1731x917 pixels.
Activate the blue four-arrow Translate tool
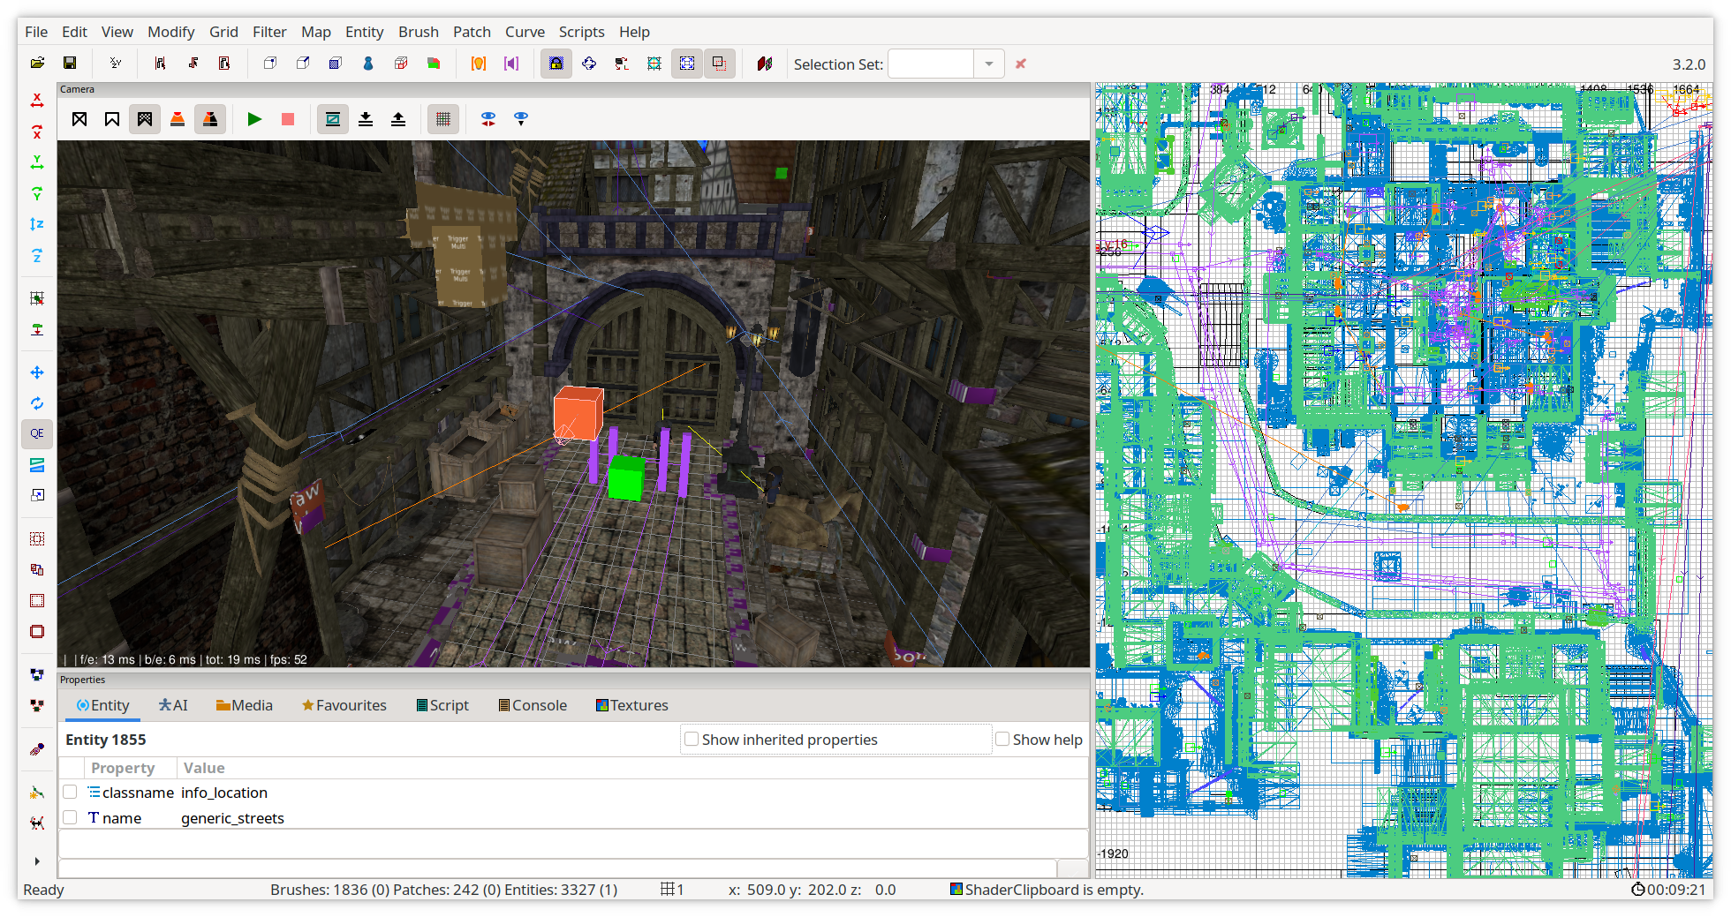(37, 372)
